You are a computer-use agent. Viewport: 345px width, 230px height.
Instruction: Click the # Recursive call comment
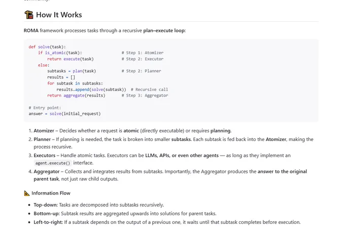click(x=149, y=89)
